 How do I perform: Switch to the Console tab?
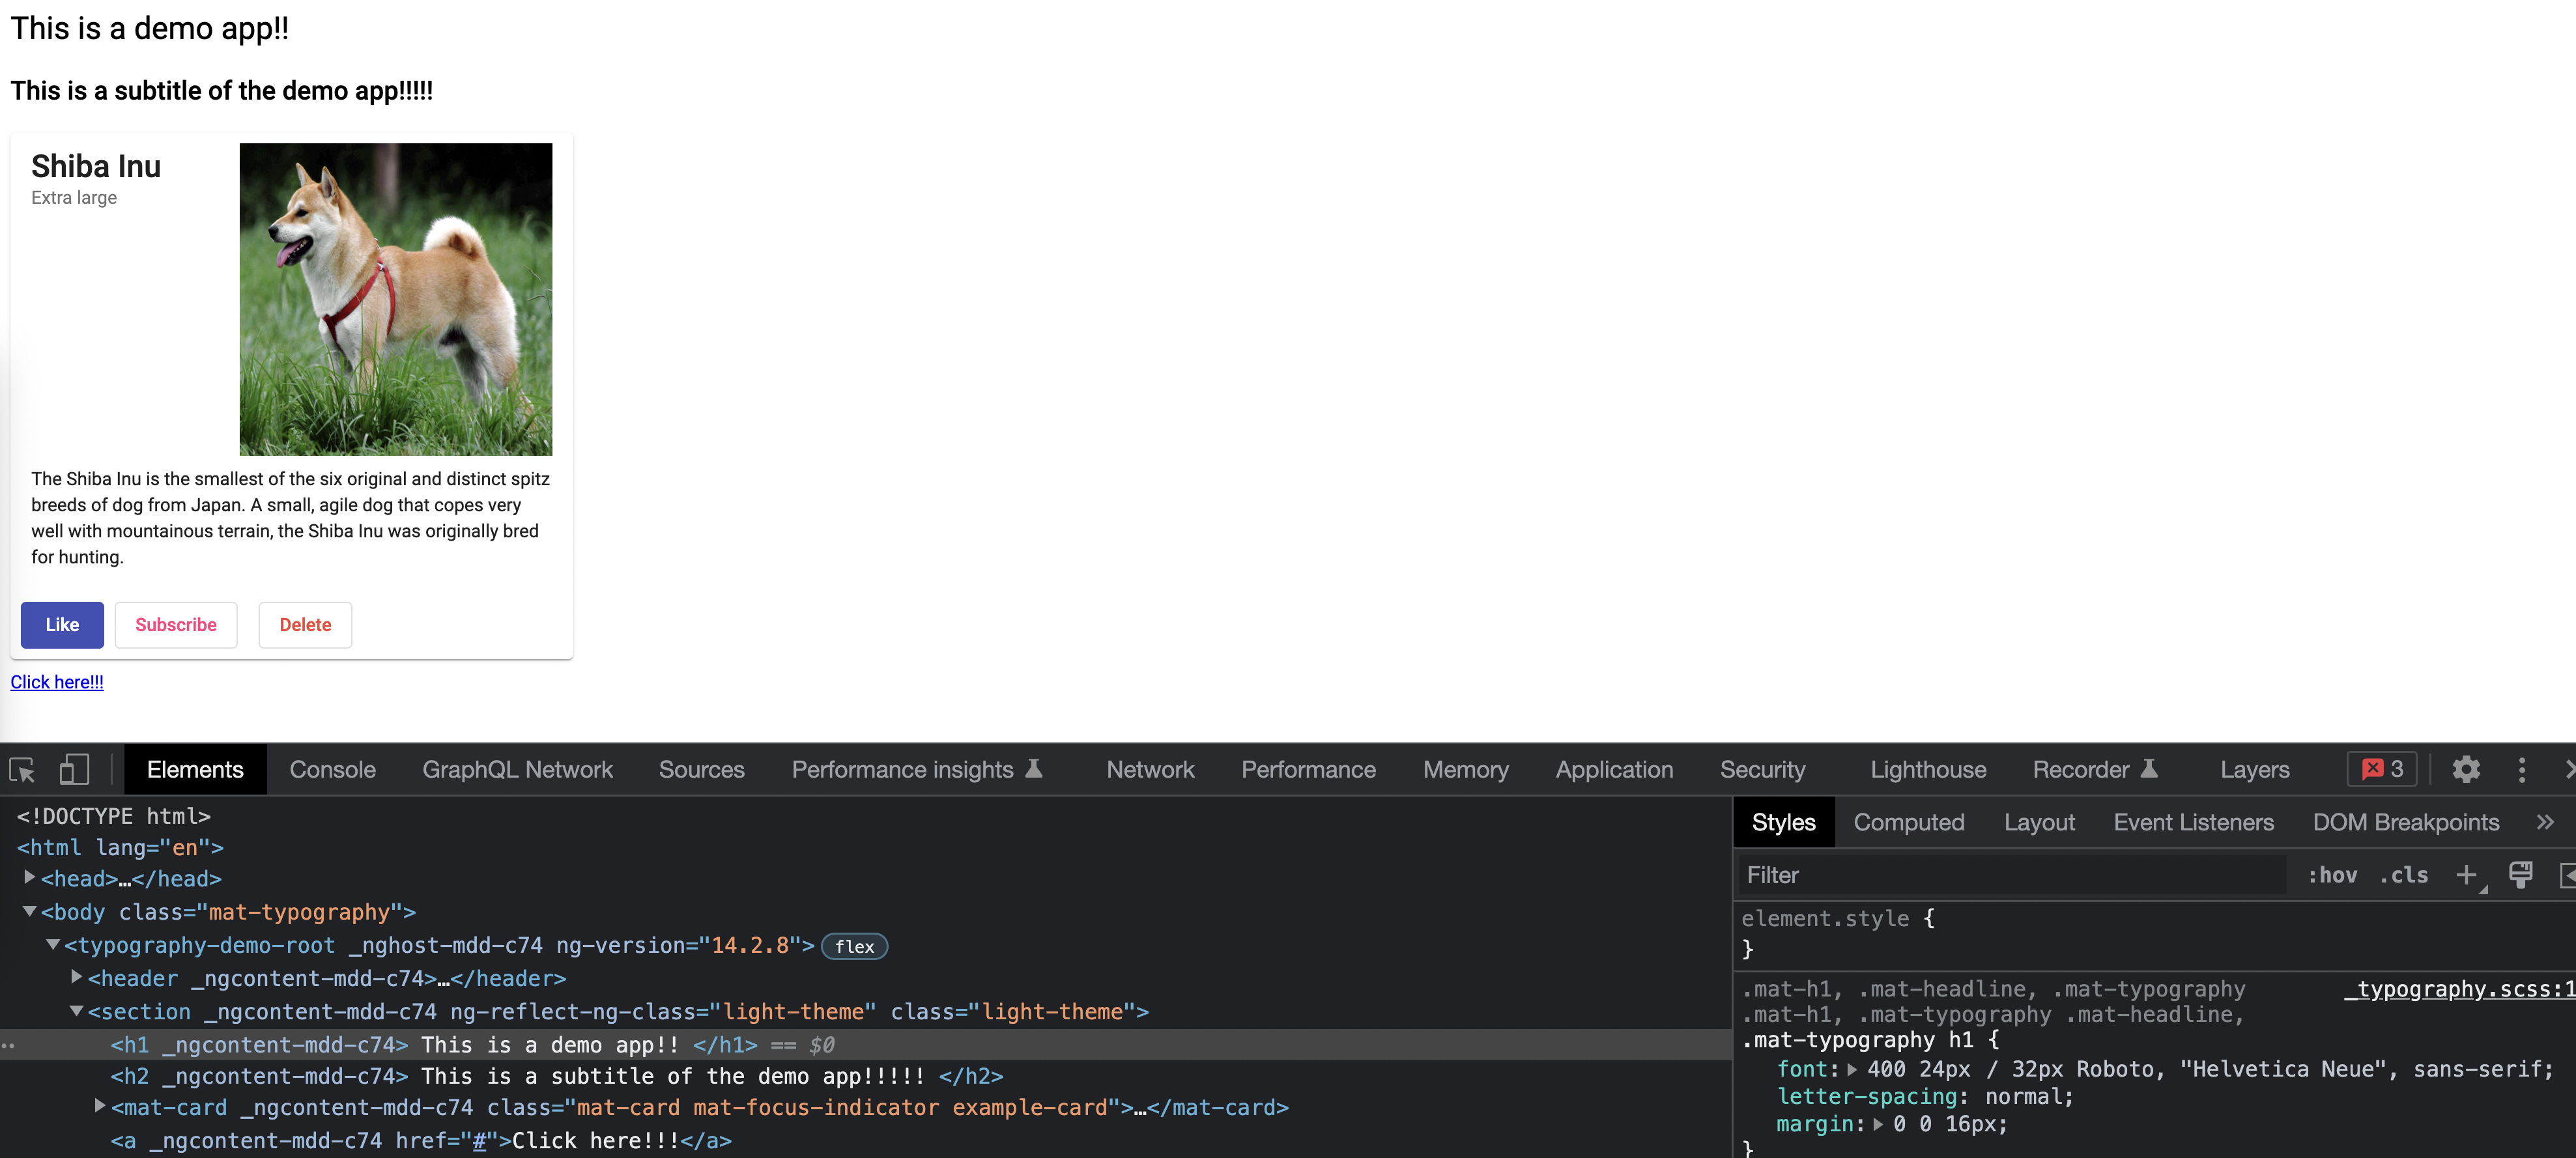click(332, 769)
